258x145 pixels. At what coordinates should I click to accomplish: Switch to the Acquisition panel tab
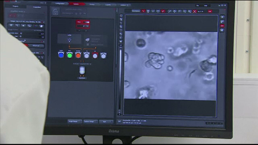click(x=37, y=7)
